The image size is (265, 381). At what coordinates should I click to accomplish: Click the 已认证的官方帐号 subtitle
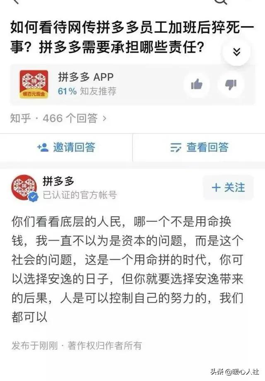80,195
